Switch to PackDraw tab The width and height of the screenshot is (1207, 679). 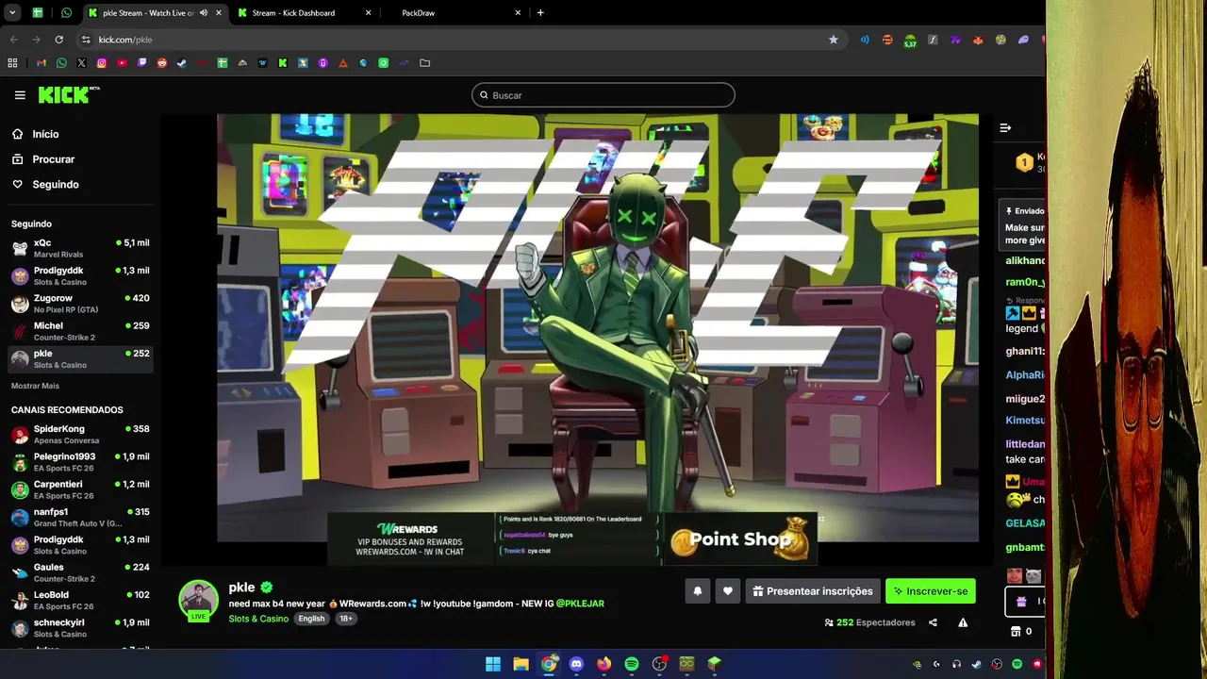click(x=455, y=13)
